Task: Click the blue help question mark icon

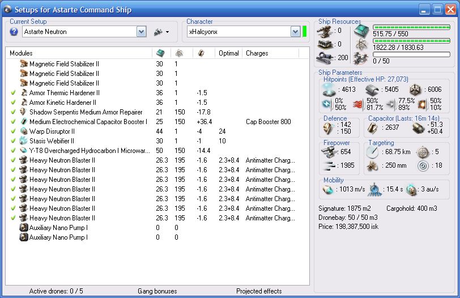Action: (14, 32)
